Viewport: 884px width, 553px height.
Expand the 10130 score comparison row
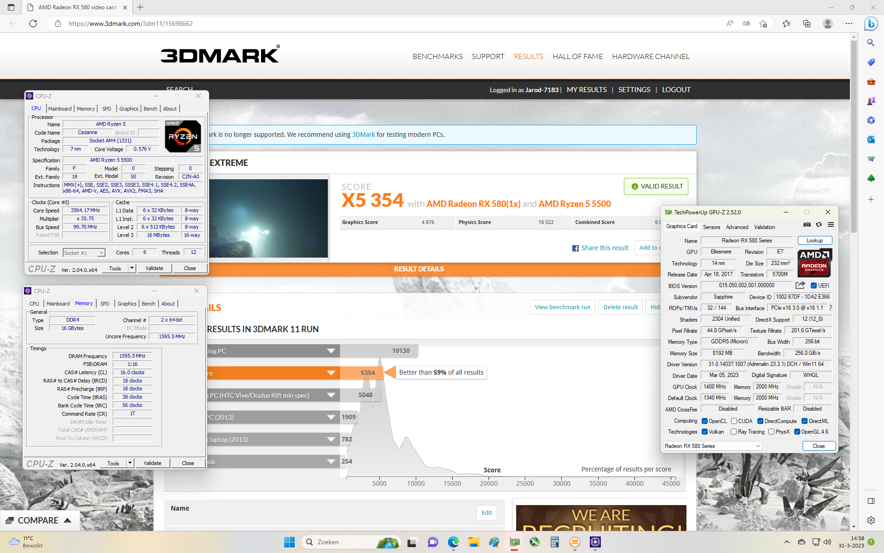[331, 351]
